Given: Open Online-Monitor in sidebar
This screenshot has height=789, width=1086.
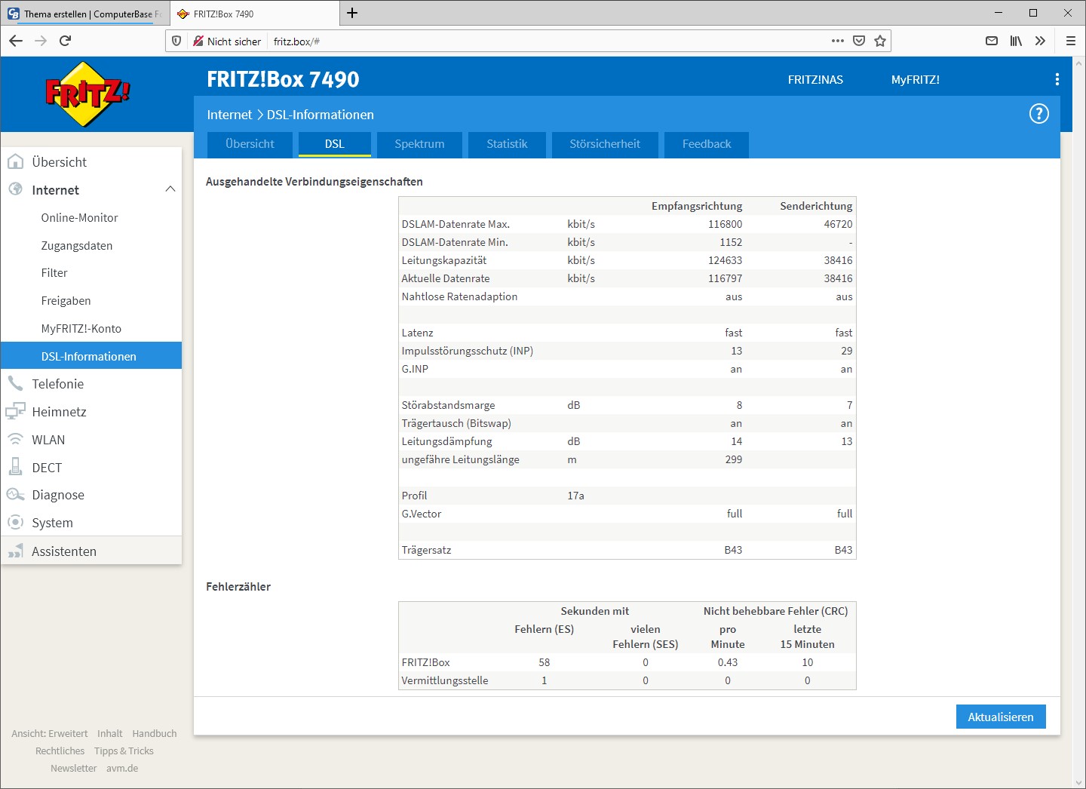Looking at the screenshot, I should [91, 217].
